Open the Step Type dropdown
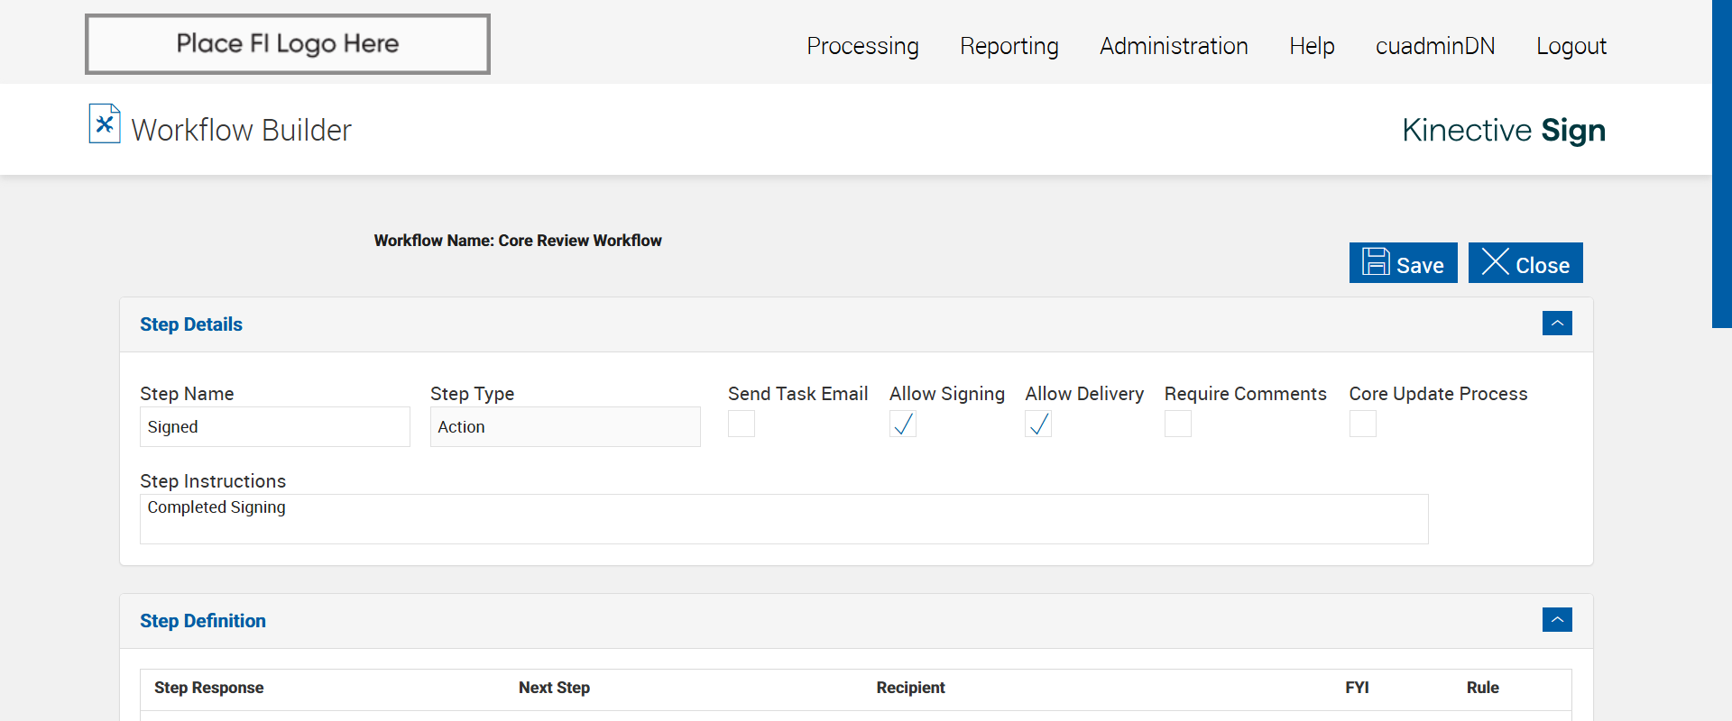Screen dimensions: 1732x721 [565, 427]
